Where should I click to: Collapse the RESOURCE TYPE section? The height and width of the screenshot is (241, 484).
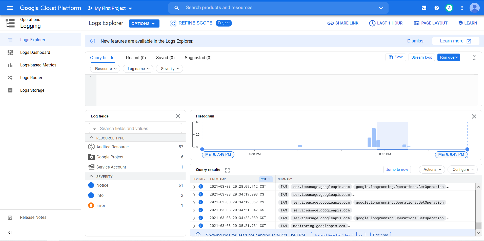coord(91,138)
